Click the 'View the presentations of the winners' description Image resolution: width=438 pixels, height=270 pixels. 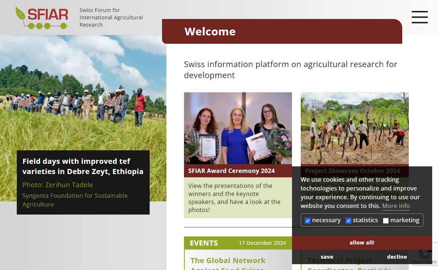point(234,198)
